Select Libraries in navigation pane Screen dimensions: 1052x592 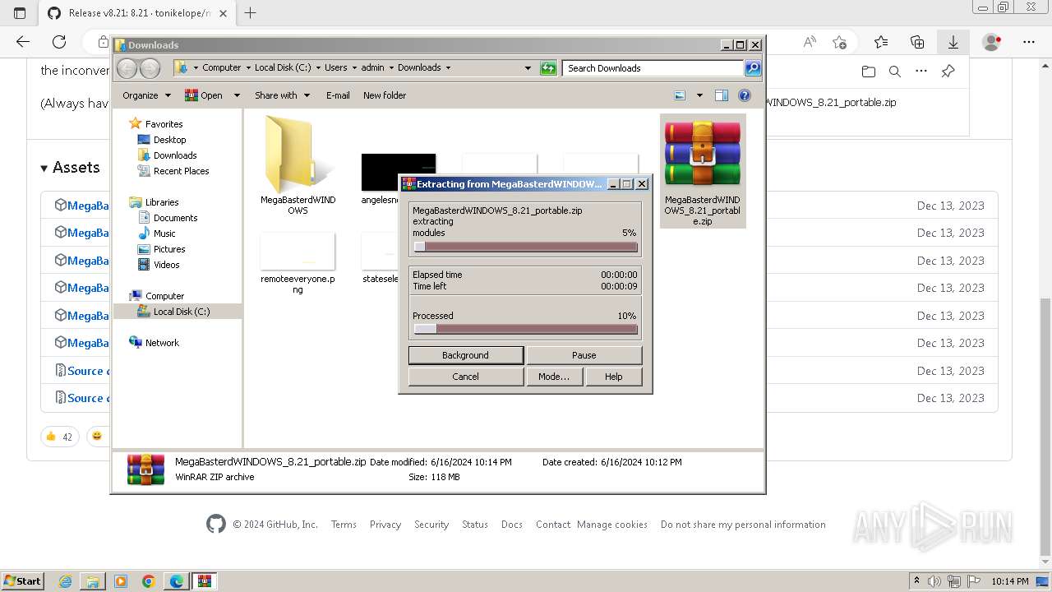coord(162,202)
